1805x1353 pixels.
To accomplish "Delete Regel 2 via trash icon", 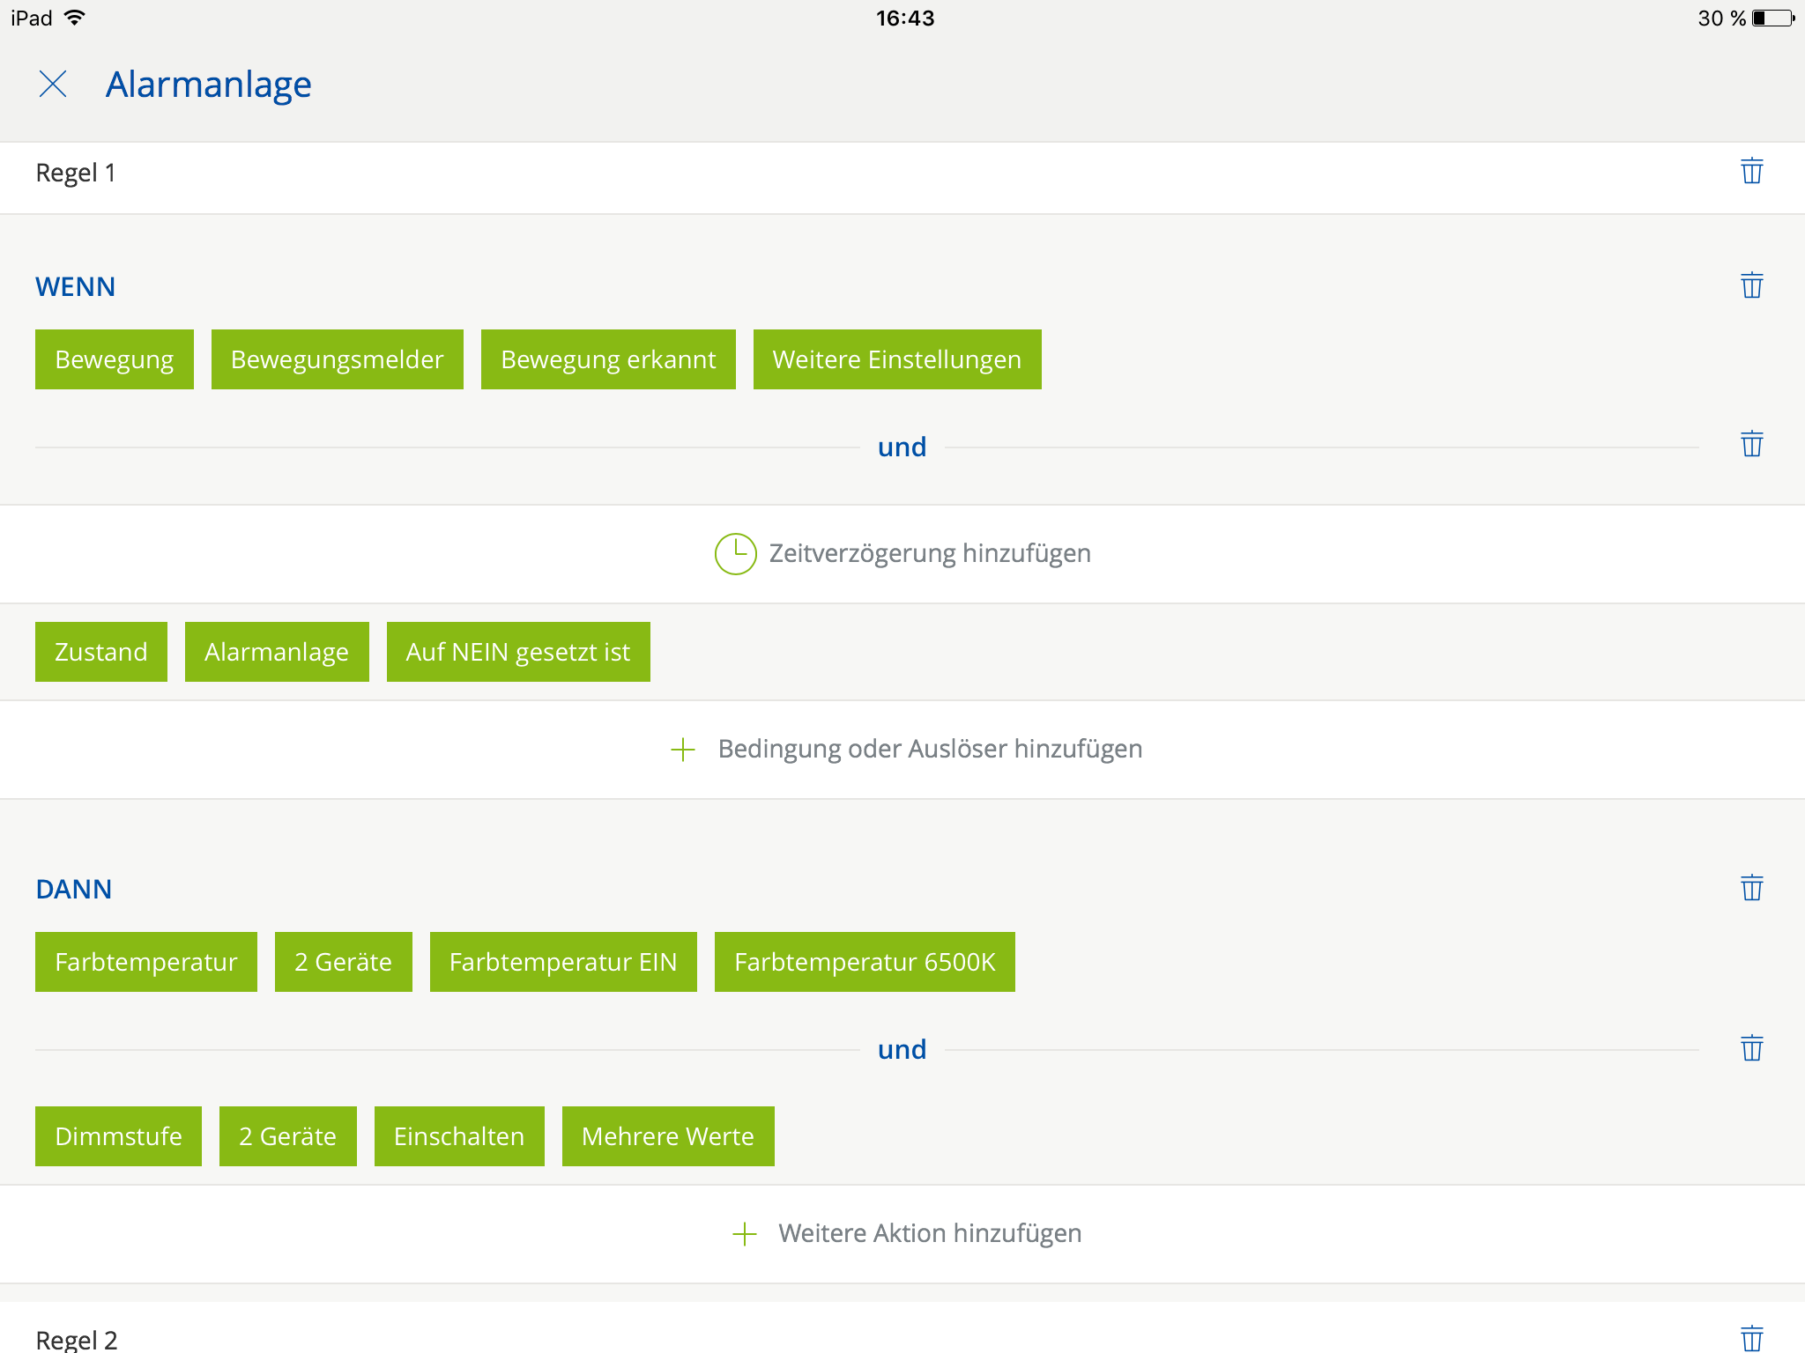I will [x=1751, y=1337].
